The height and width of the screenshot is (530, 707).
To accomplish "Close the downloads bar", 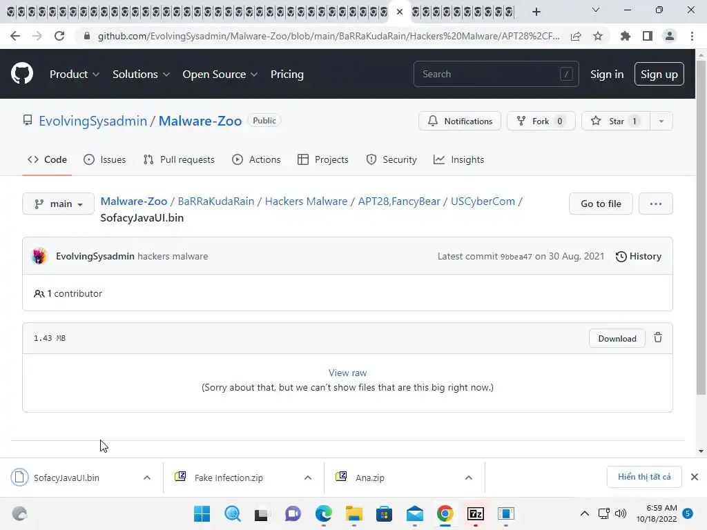I will pos(695,477).
